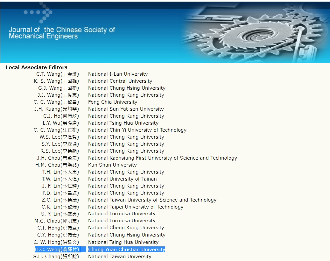This screenshot has height=261, width=330.
Task: Select the name S.H. Chang
Action: coord(56,257)
